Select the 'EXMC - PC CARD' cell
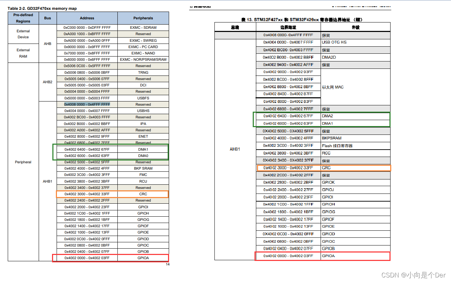 click(x=143, y=47)
